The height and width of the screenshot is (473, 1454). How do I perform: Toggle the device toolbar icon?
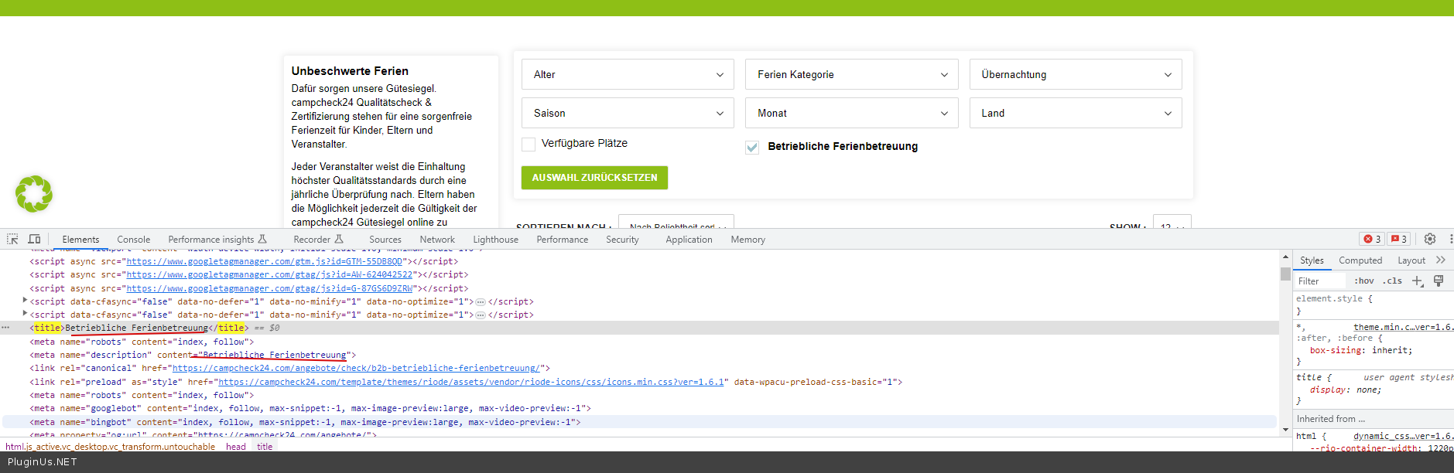(34, 239)
